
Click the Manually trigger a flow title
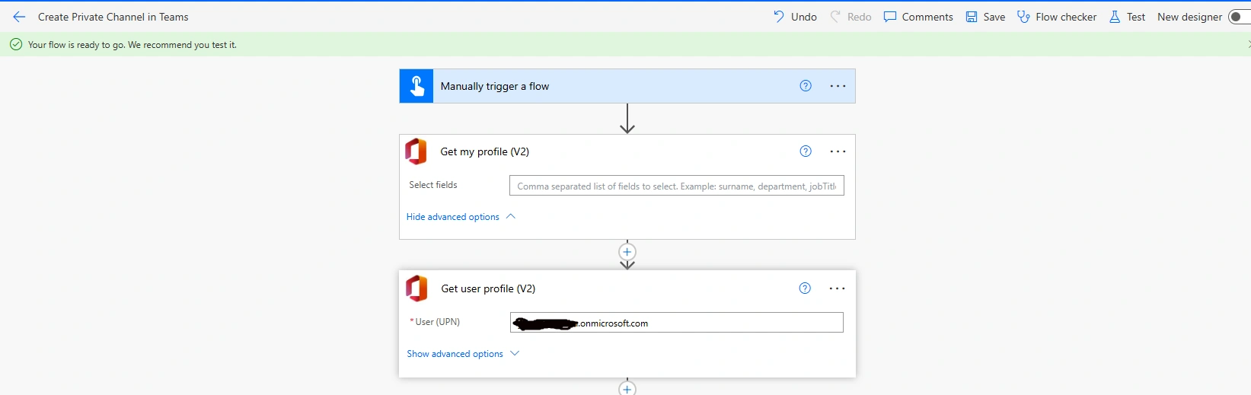(x=495, y=86)
